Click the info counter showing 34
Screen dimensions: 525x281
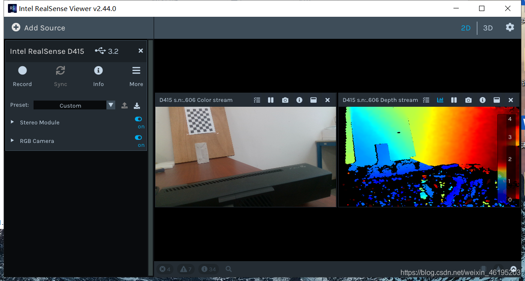tap(208, 269)
